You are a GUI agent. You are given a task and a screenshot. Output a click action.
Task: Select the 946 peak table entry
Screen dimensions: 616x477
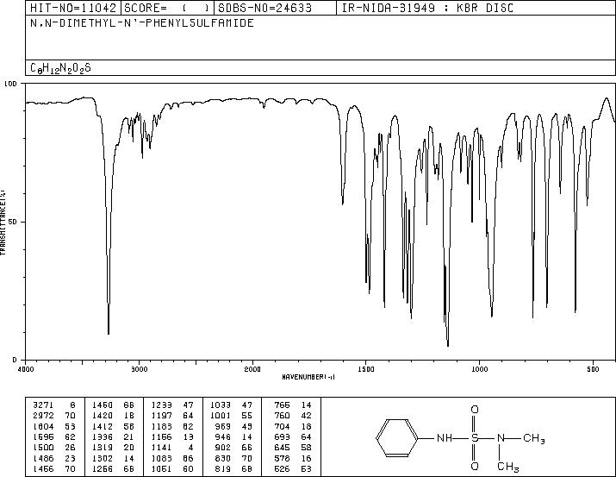pyautogui.click(x=234, y=437)
